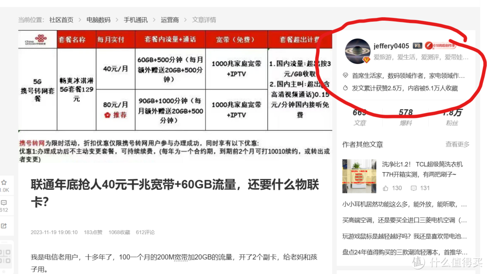Click the likes flame icon beside 发文累计获赞
This screenshot has width=487, height=274.
click(345, 88)
